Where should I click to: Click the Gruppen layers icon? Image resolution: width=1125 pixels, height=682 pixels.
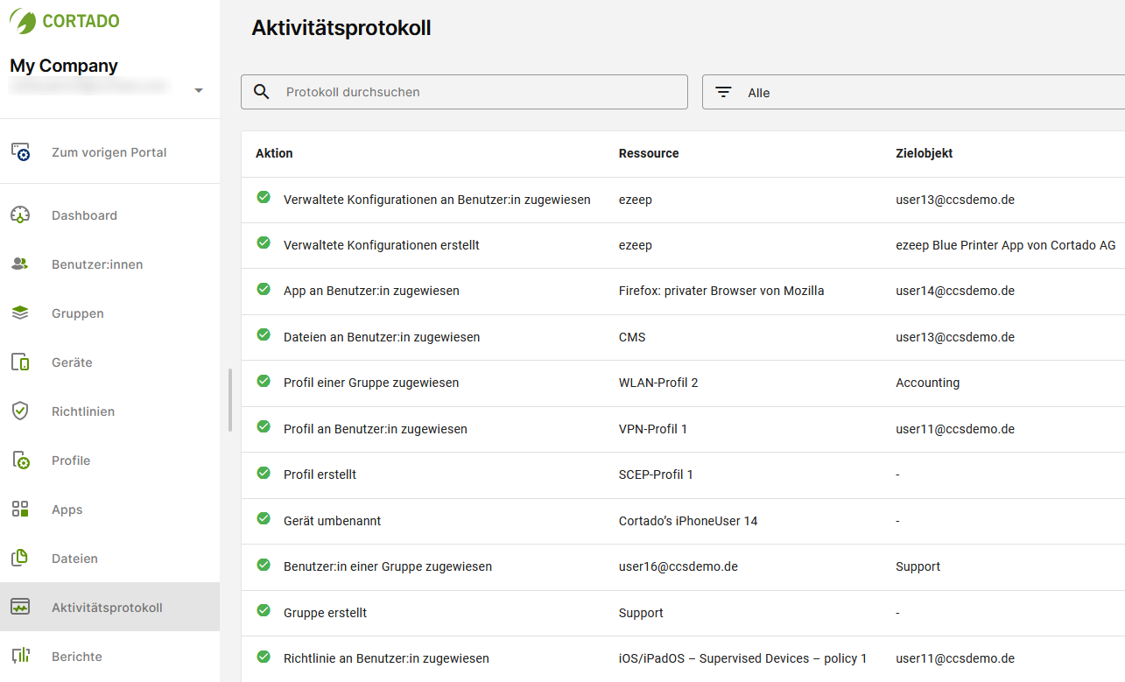[20, 313]
